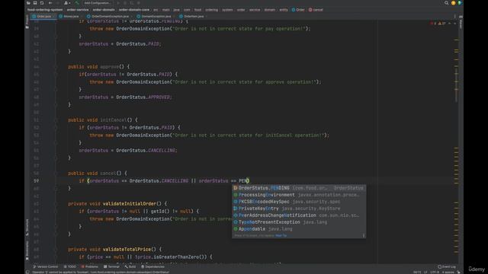
Task: Select ProcessingEnvironment completion suggestion
Action: (x=299, y=195)
